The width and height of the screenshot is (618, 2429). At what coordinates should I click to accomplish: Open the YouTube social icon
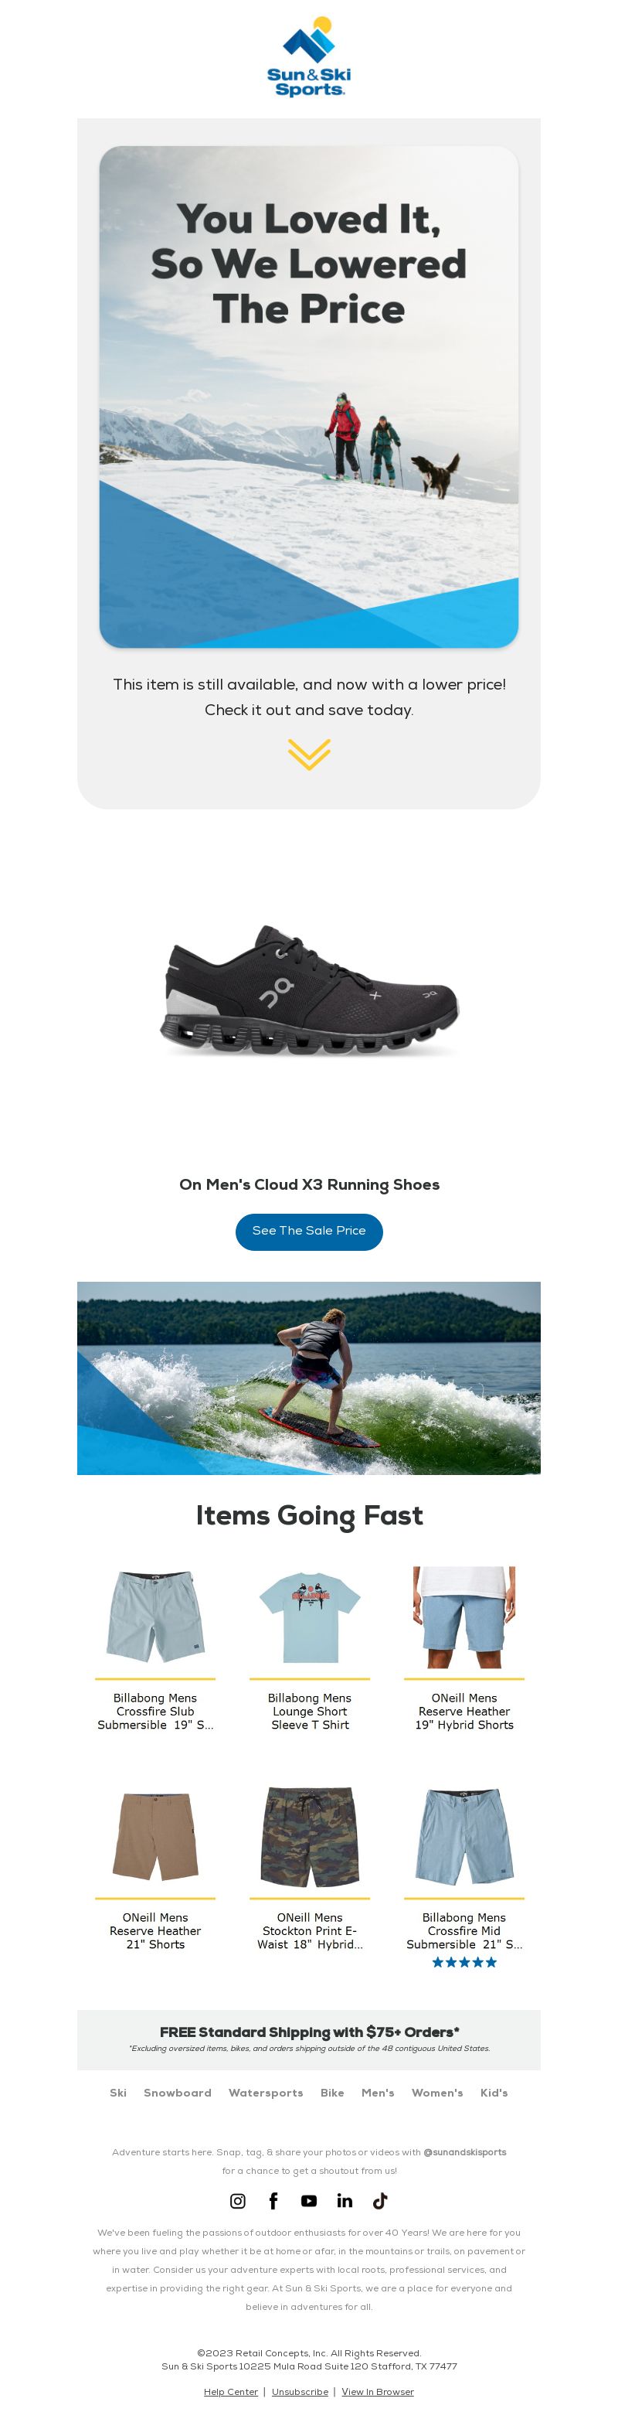[309, 2200]
